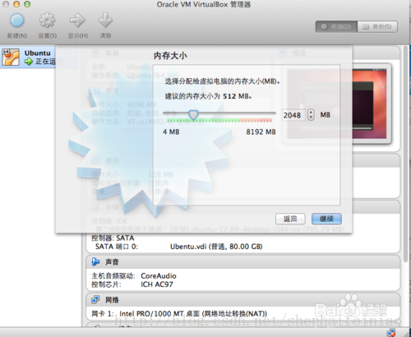Click the memory size stepper arrows

[x=311, y=115]
